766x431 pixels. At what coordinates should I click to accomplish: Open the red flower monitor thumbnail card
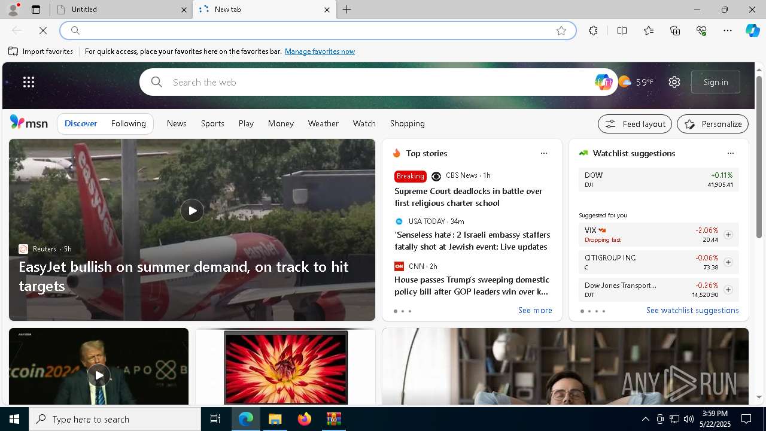point(285,367)
